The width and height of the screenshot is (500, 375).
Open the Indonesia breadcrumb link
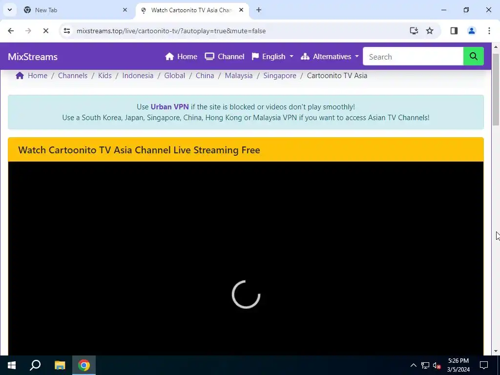coord(138,76)
